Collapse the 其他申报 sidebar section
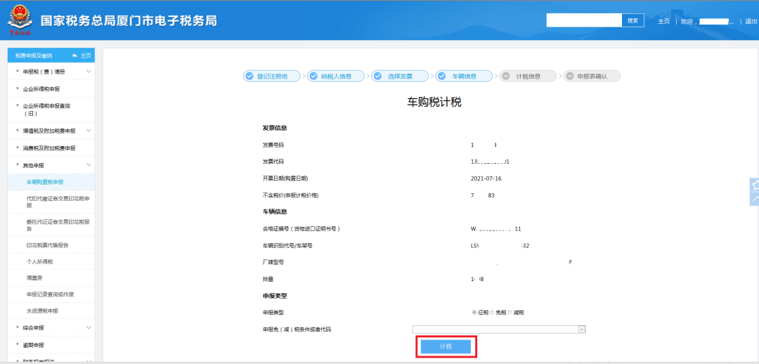 (x=89, y=165)
